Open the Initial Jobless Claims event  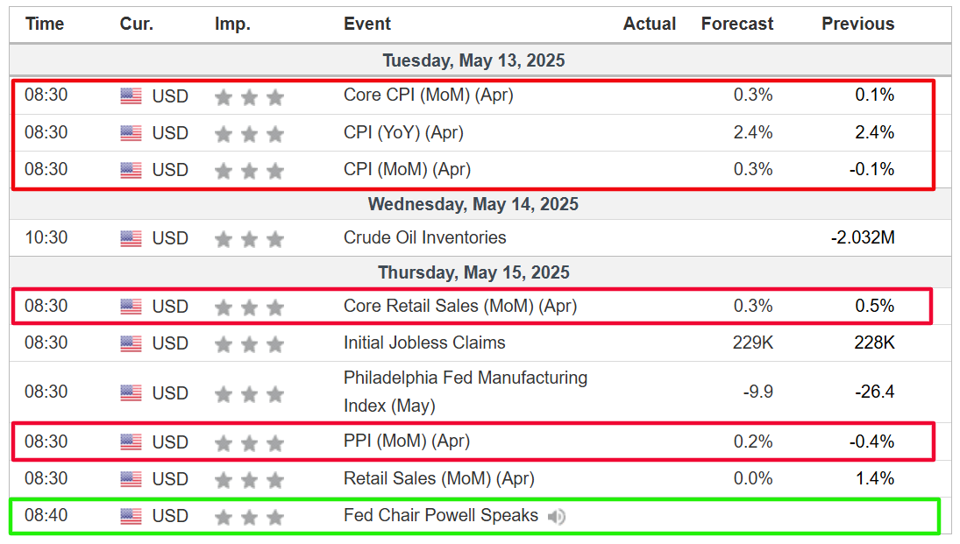point(424,343)
